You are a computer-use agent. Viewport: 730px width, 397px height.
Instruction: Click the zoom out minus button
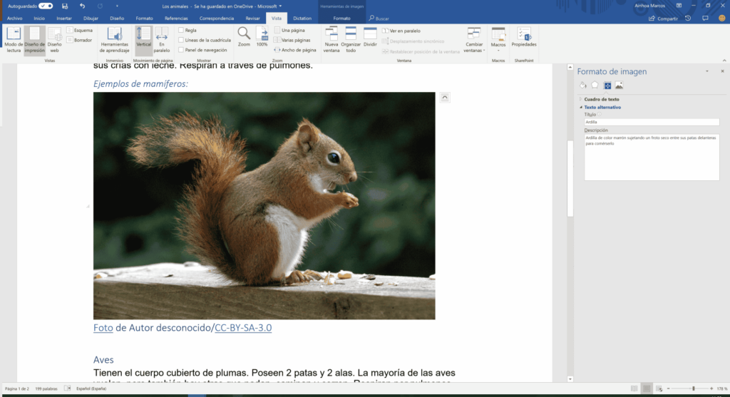coord(668,388)
